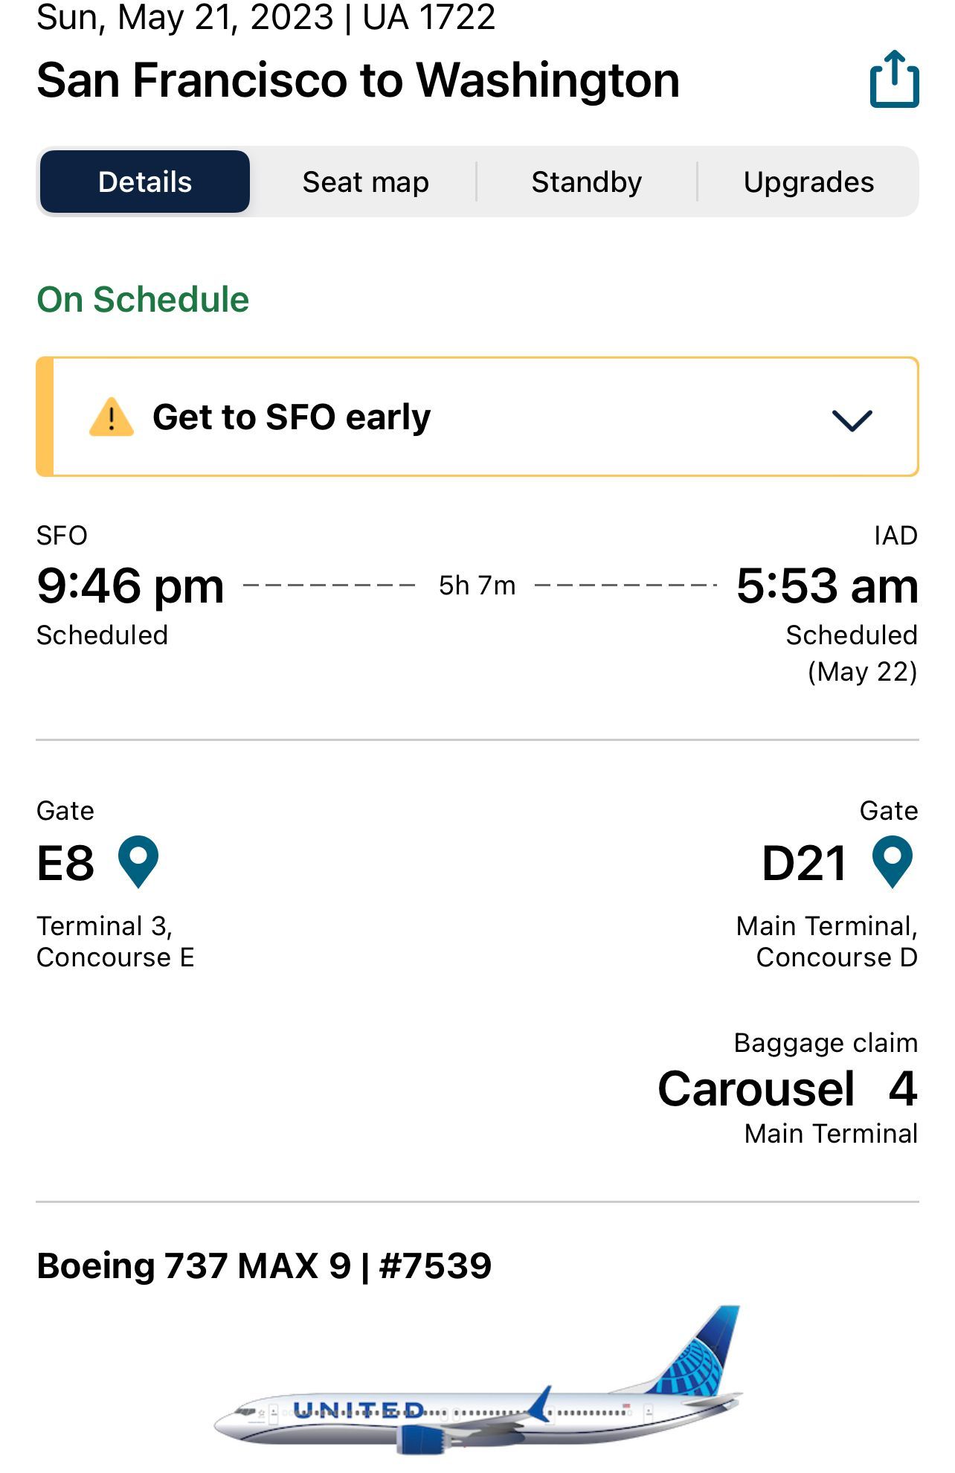Screen dimensions: 955x1473
Task: Tap the 9:46 pm departure time
Action: 130,585
